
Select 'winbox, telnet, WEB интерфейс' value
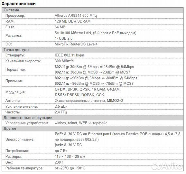tap(81, 123)
